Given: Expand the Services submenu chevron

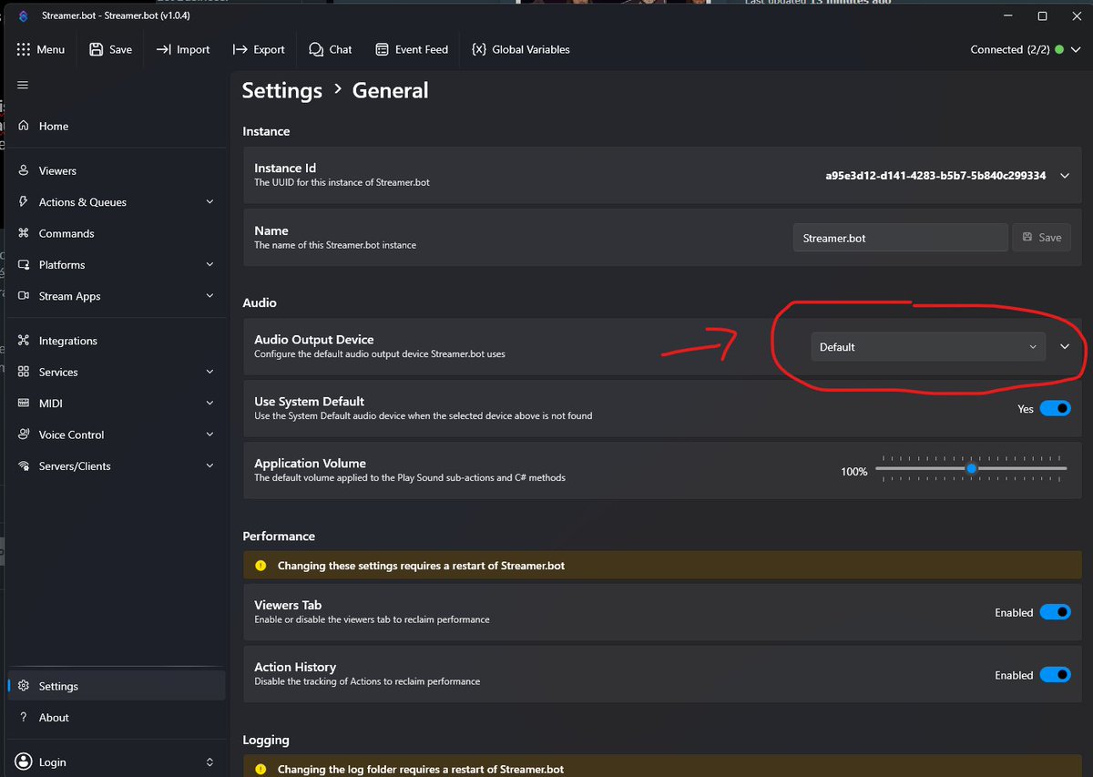Looking at the screenshot, I should 210,372.
